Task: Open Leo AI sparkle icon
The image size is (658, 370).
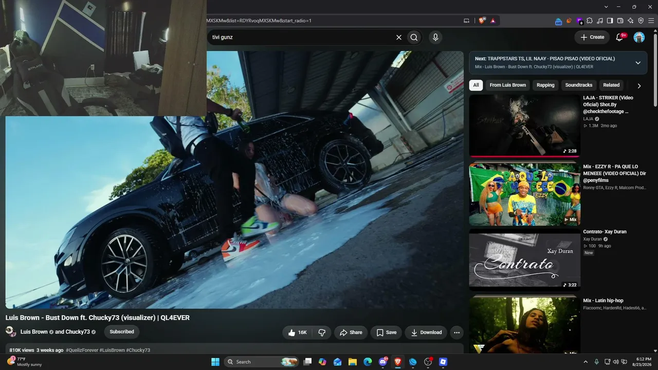Action: tap(631, 21)
